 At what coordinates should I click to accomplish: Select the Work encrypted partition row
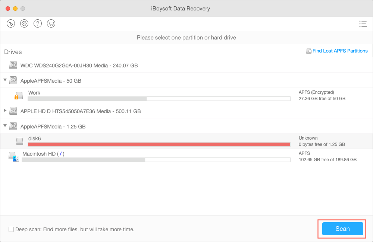pyautogui.click(x=149, y=95)
